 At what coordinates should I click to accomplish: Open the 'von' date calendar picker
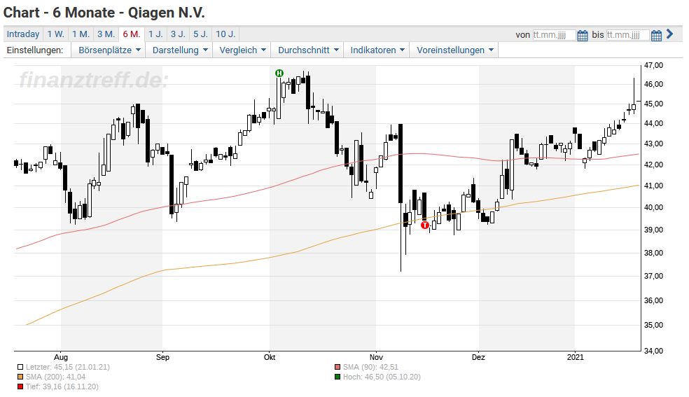[x=583, y=35]
